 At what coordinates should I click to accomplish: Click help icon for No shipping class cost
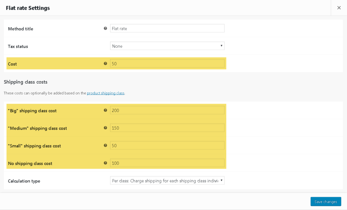(x=105, y=163)
